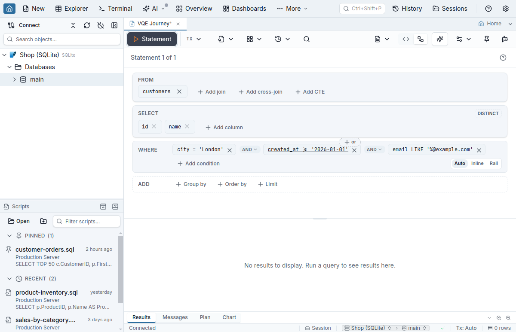The height and width of the screenshot is (332, 516).
Task: Click the AI sparkle assistant icon in toolbar
Action: 440,39
